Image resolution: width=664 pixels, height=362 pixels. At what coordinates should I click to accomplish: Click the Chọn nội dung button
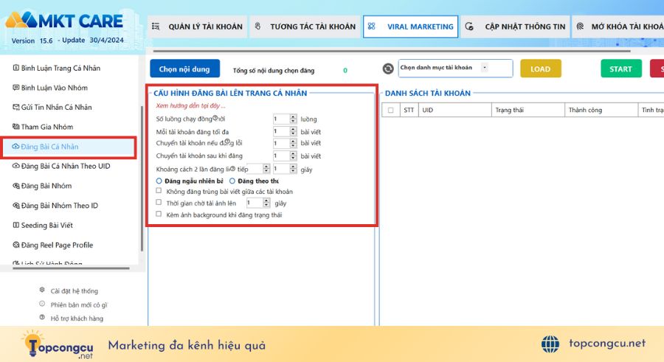coord(184,69)
